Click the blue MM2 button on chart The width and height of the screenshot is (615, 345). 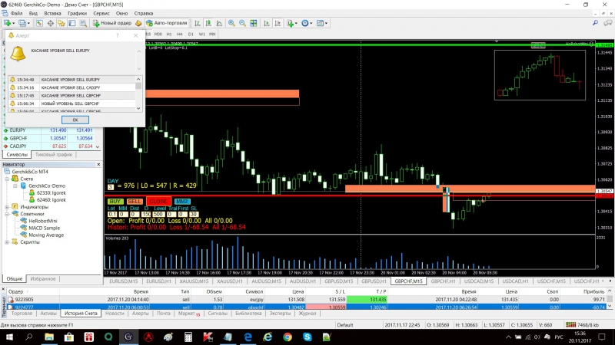tap(181, 202)
